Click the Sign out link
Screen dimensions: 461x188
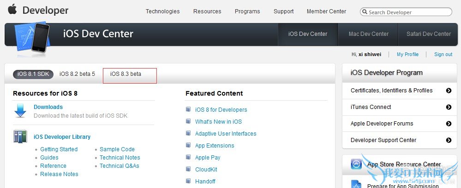443,54
